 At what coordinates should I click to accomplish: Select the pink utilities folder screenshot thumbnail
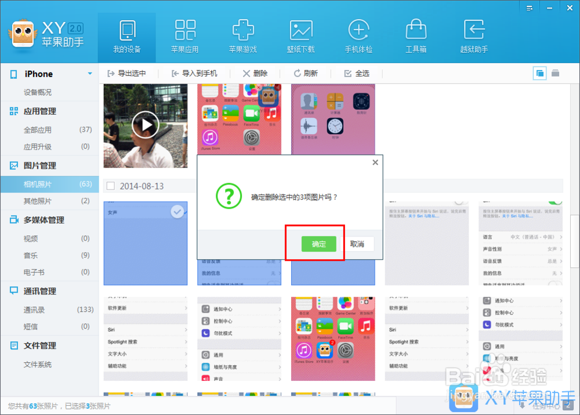(x=333, y=119)
